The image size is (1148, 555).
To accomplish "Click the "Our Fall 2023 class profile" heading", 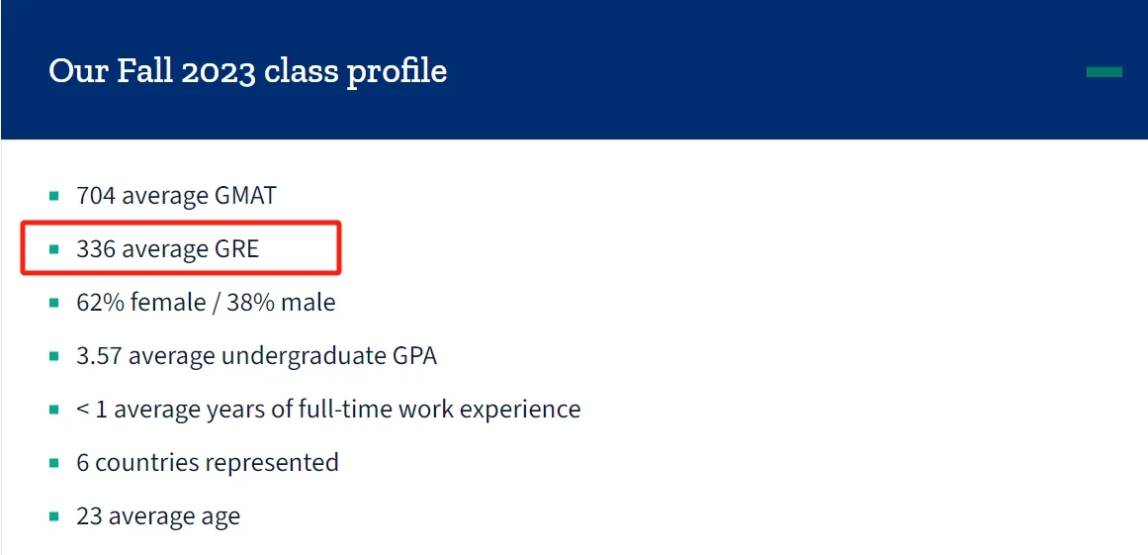I will pos(247,71).
